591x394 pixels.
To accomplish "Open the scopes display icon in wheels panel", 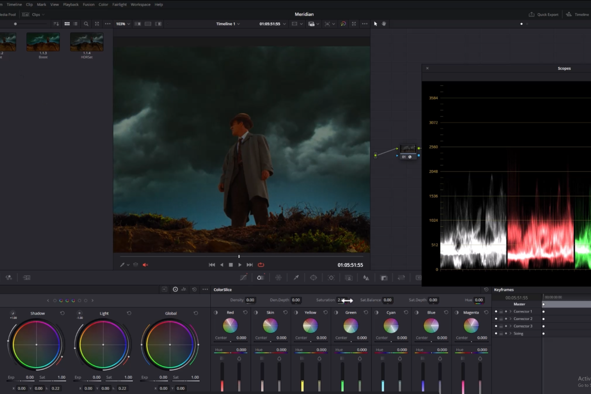I will pos(184,289).
